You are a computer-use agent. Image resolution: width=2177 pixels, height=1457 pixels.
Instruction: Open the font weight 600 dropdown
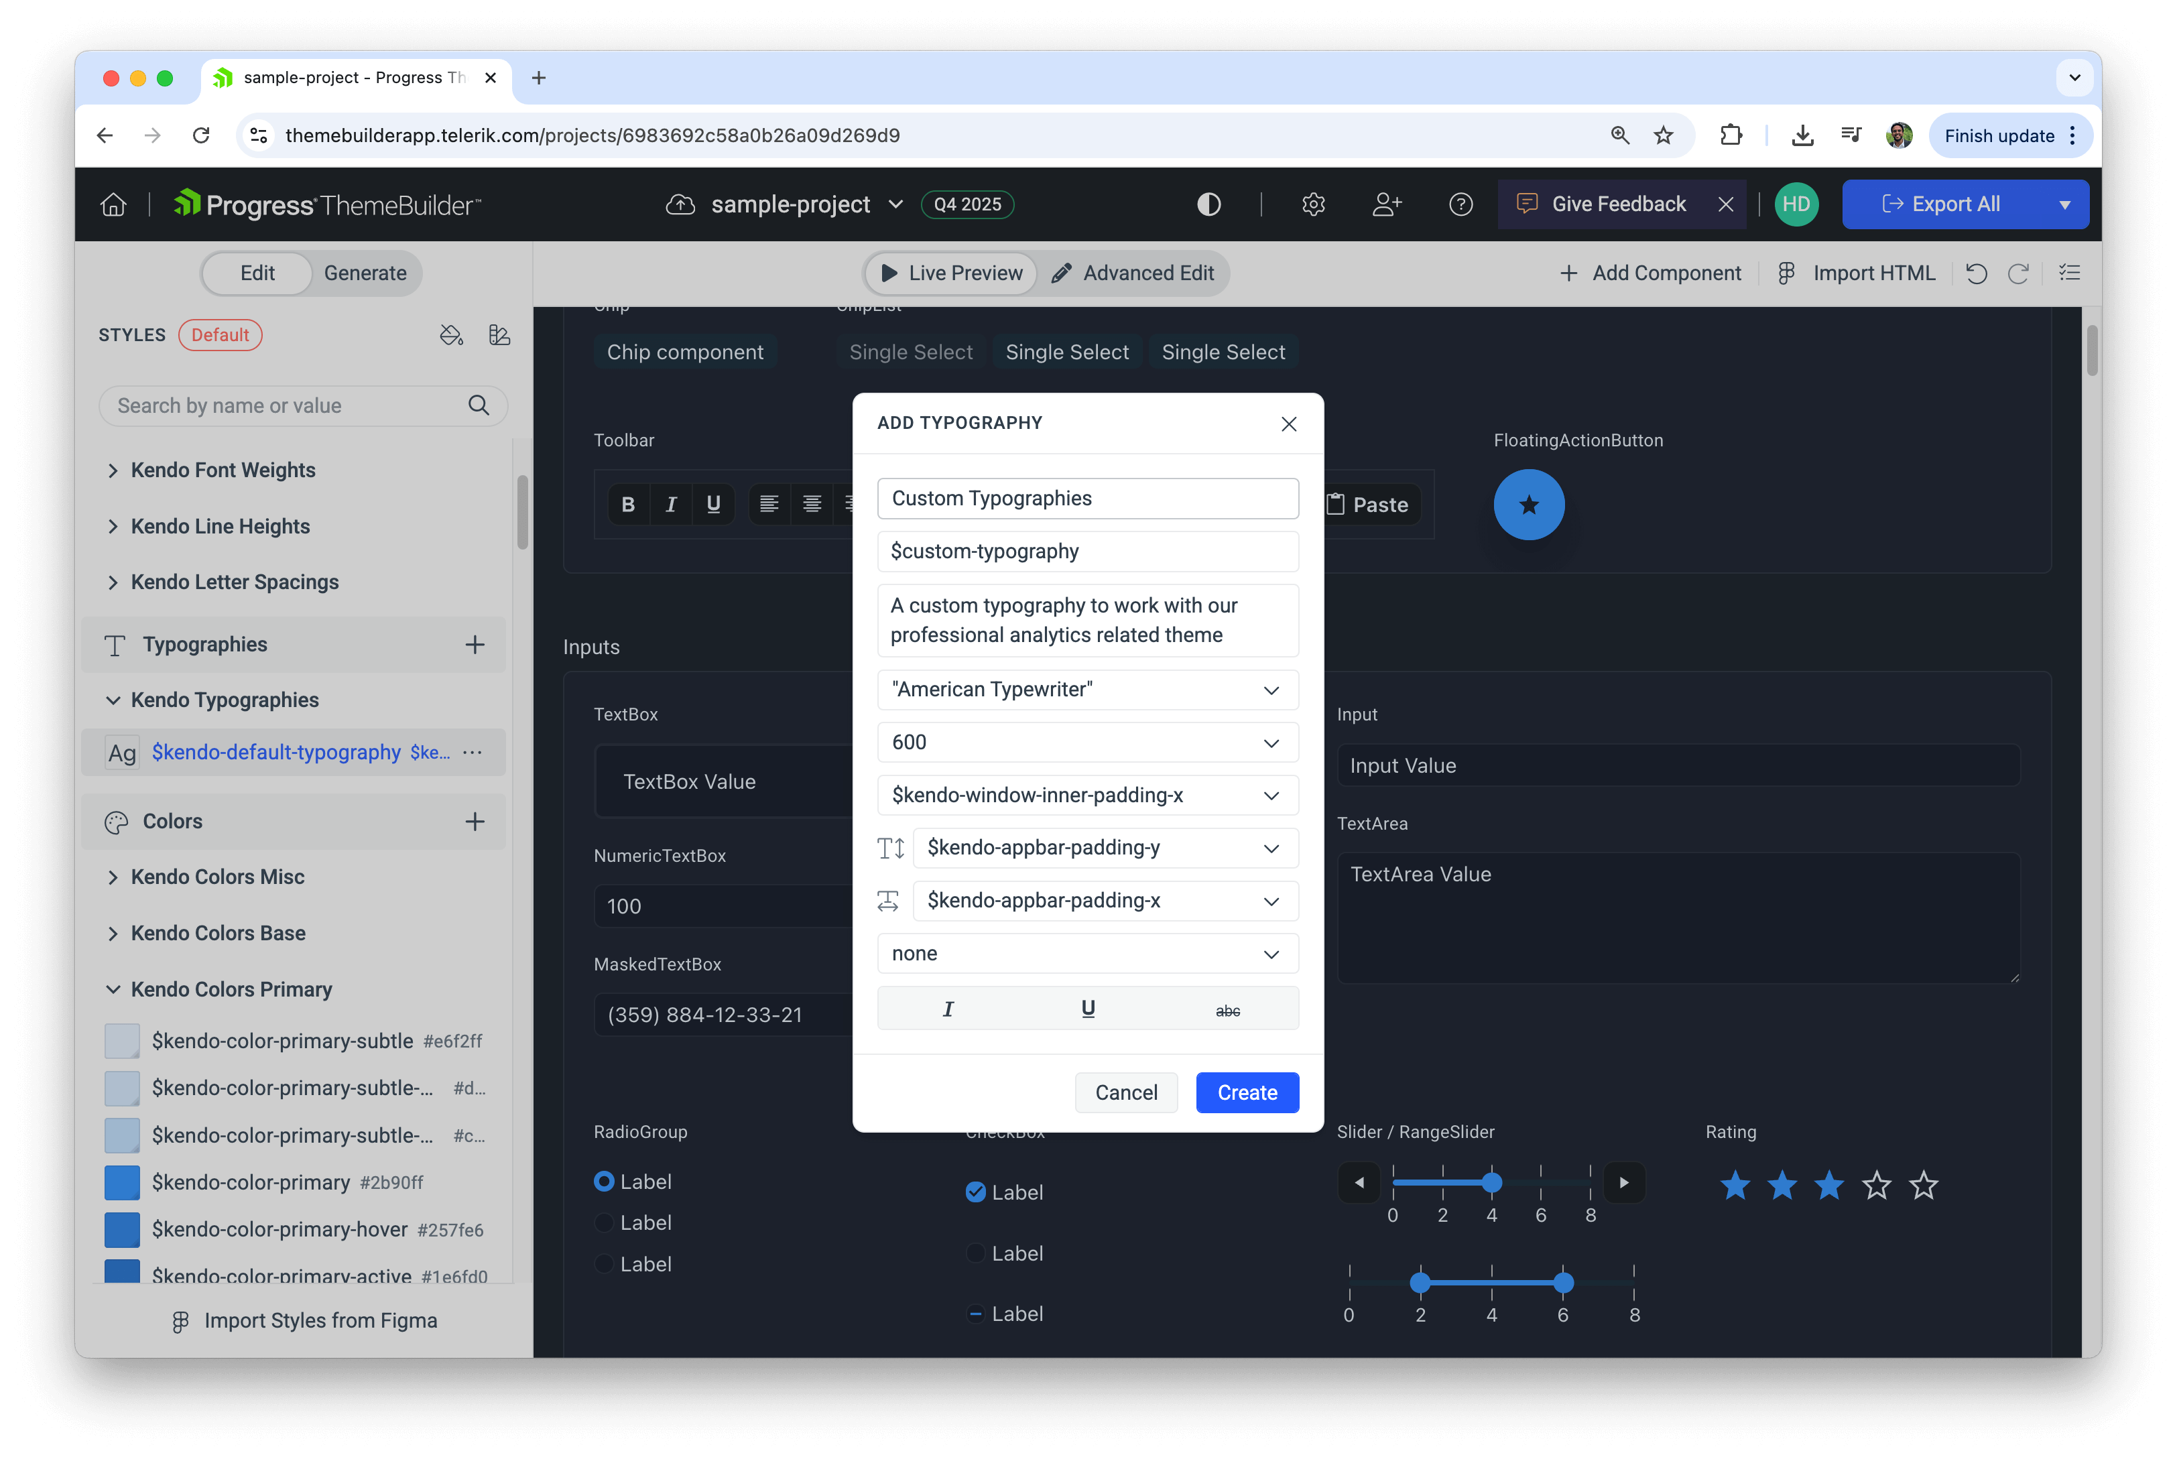tap(1088, 743)
